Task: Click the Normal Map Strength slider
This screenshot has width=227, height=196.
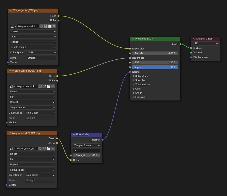Action: click(x=87, y=155)
